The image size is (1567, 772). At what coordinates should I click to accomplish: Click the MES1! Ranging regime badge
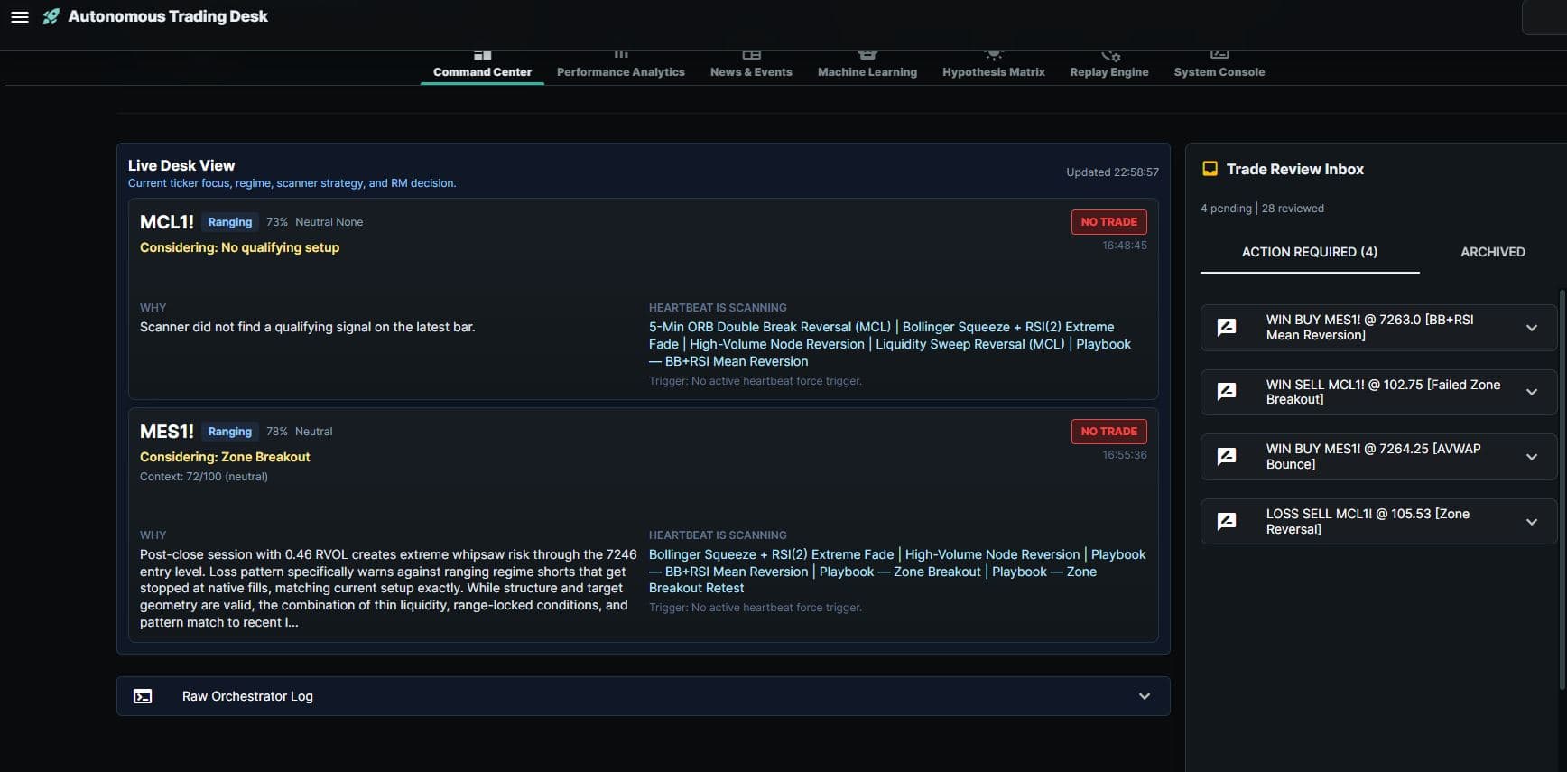coord(230,432)
